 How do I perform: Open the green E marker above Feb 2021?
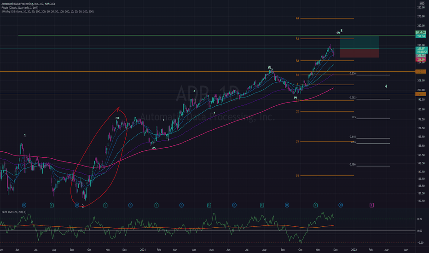[x=157, y=205]
